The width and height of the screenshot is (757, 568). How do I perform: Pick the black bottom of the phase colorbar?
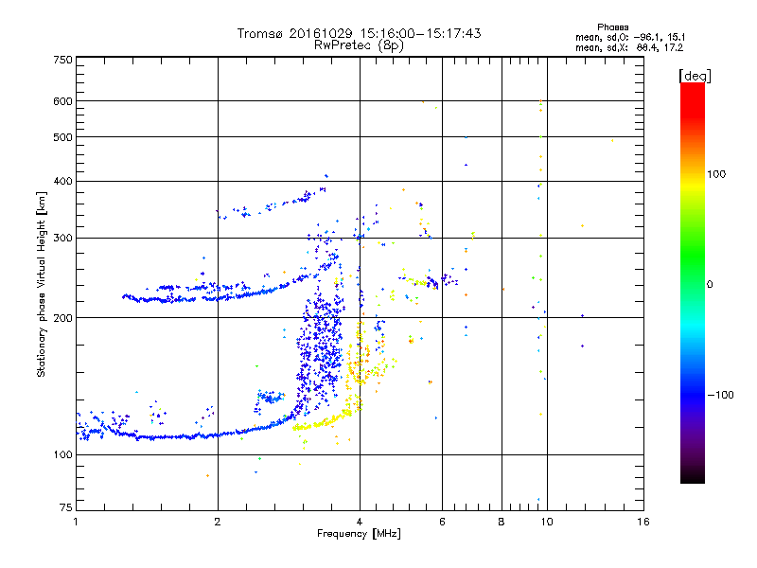pyautogui.click(x=693, y=478)
